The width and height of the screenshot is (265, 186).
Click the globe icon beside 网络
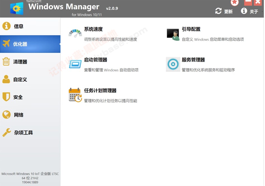(x=6, y=115)
